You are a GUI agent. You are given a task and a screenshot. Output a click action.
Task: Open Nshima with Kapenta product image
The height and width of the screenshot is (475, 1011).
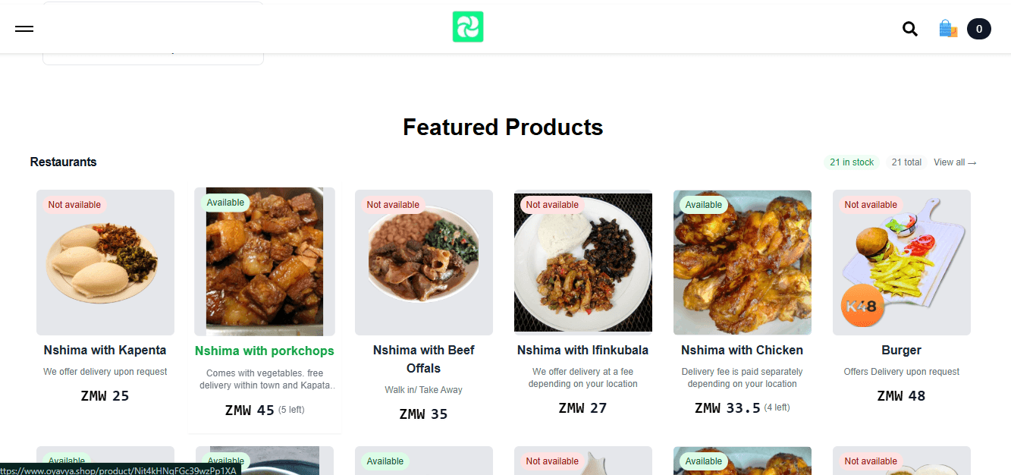(x=105, y=262)
